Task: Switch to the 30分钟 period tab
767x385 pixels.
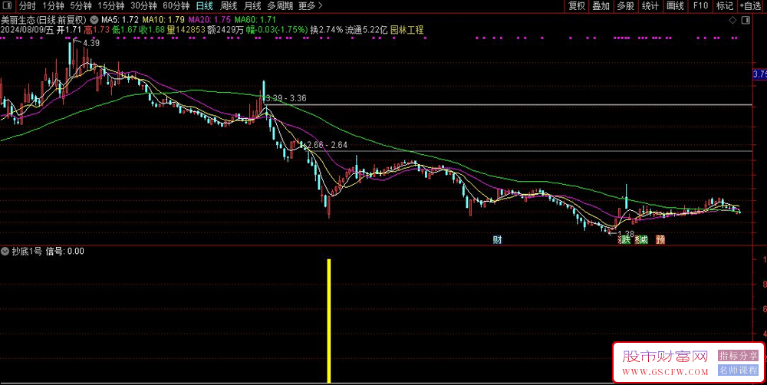Action: click(x=143, y=6)
